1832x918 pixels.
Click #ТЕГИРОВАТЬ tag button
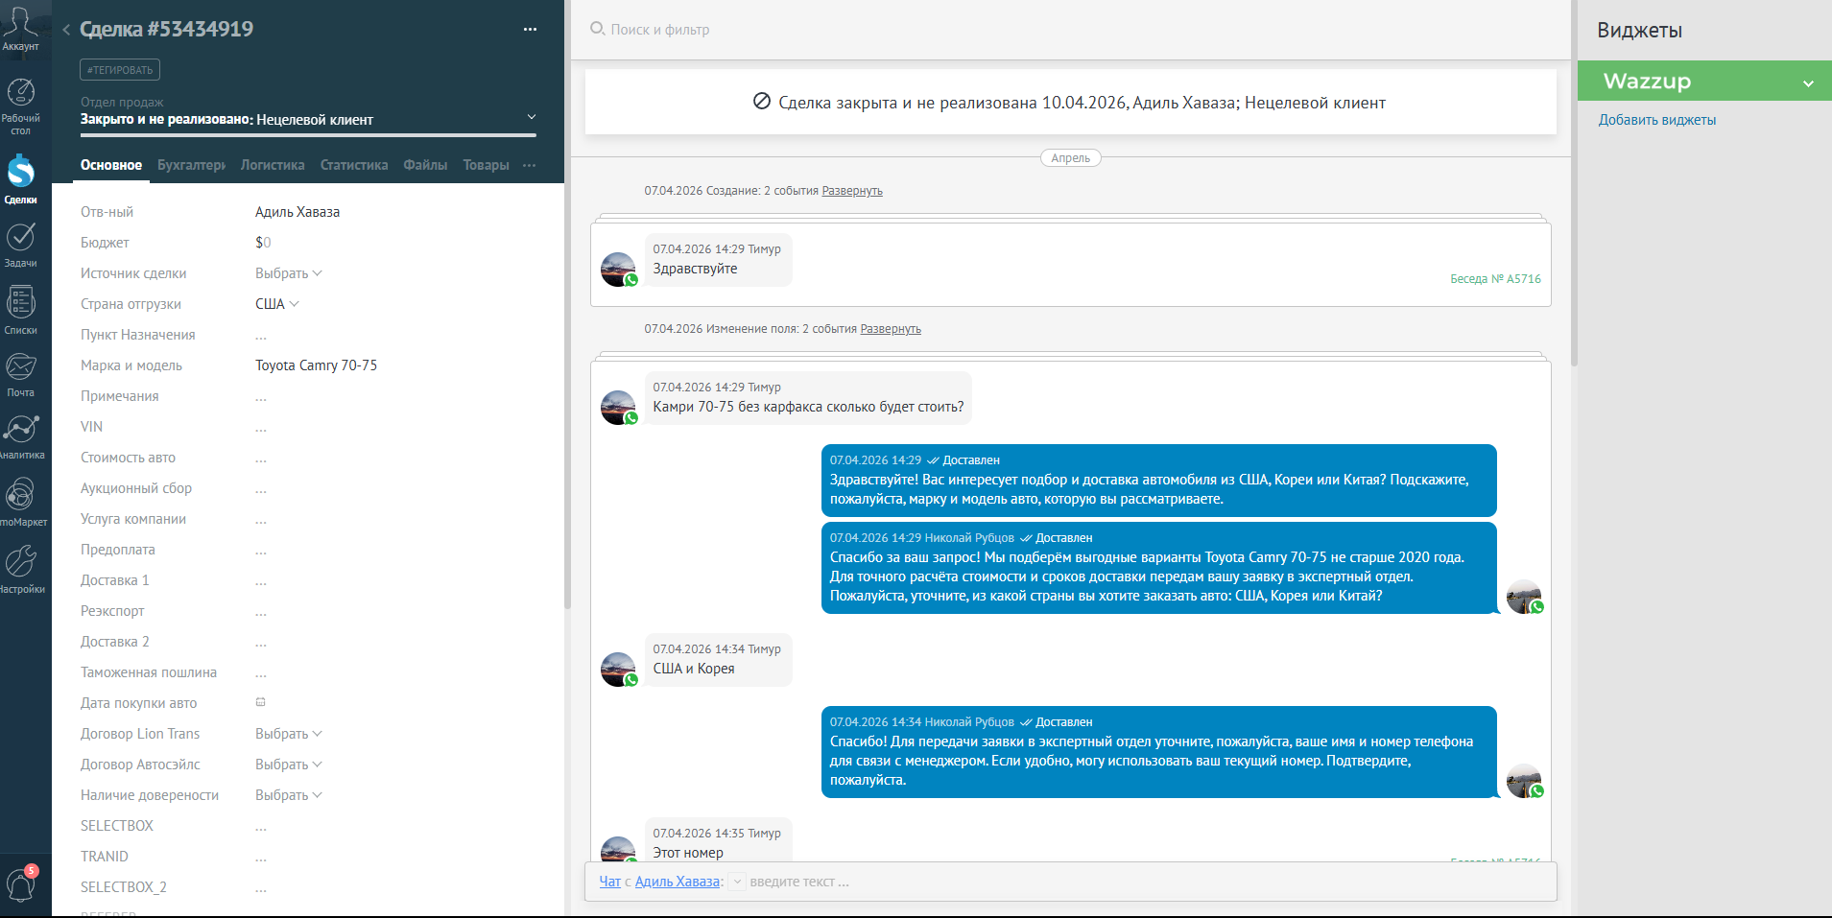[x=120, y=70]
